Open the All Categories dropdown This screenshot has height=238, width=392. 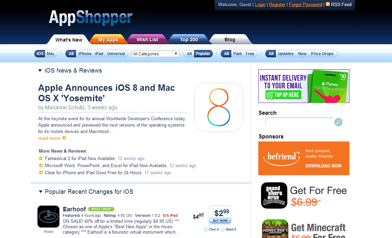pyautogui.click(x=155, y=54)
